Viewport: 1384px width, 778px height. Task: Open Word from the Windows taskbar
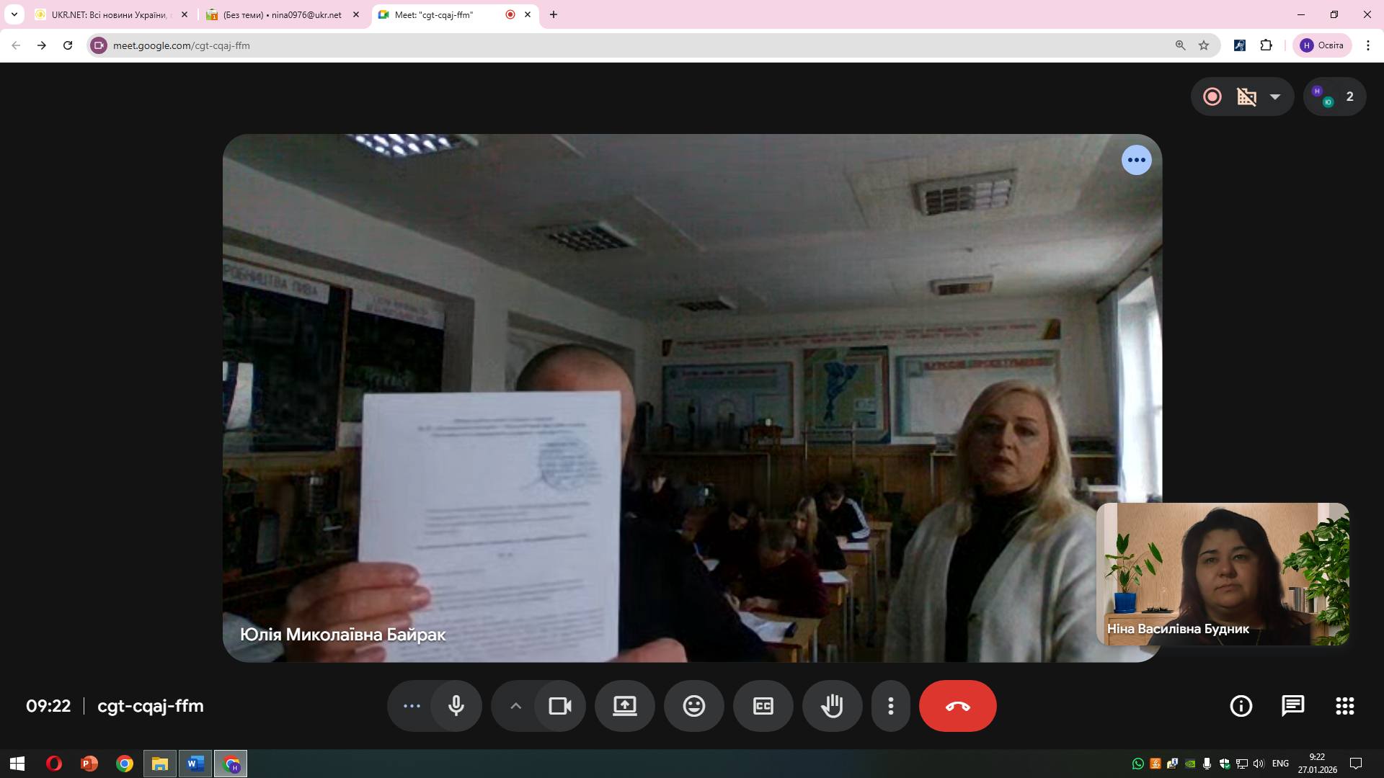pos(195,764)
